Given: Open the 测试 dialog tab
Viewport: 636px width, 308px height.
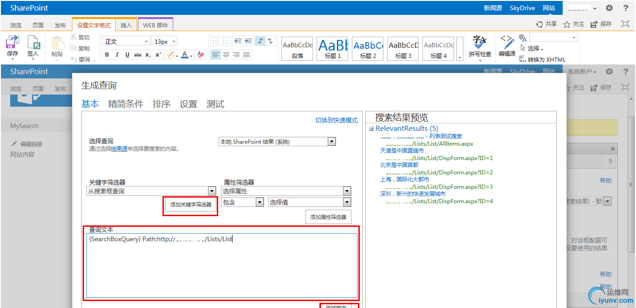Looking at the screenshot, I should [x=215, y=104].
